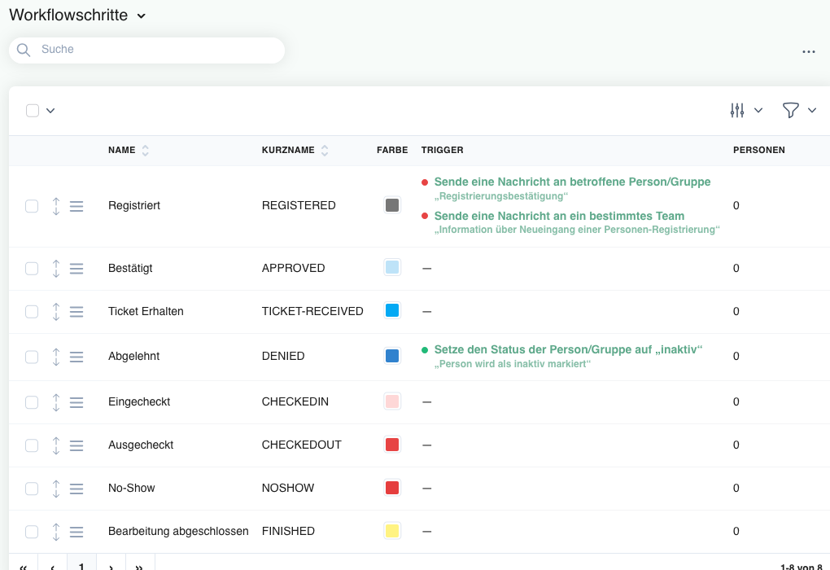Click the 'DENIED' short name cell
Image resolution: width=830 pixels, height=570 pixels.
coord(283,356)
